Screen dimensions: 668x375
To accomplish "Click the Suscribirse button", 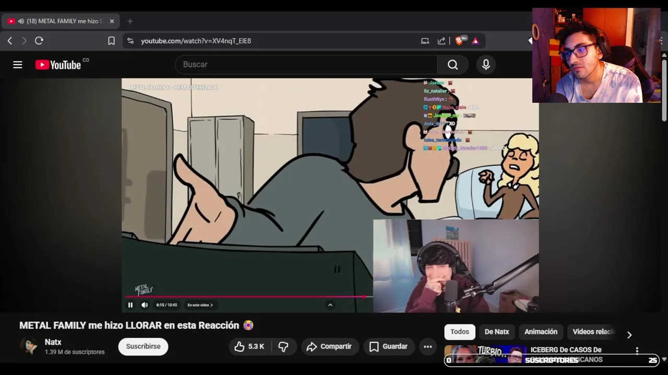I will [x=143, y=346].
